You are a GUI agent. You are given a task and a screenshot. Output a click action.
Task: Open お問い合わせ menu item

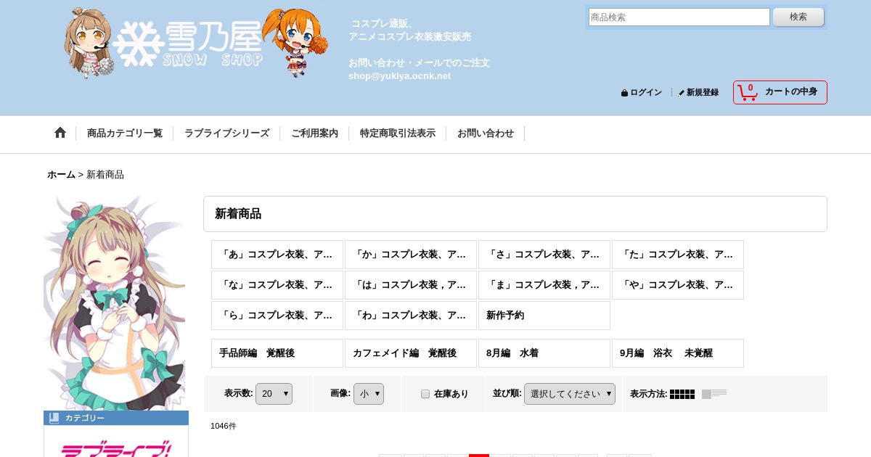click(486, 133)
